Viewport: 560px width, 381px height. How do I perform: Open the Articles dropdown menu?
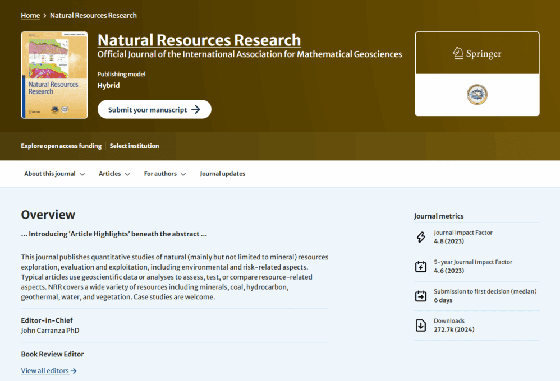click(114, 174)
